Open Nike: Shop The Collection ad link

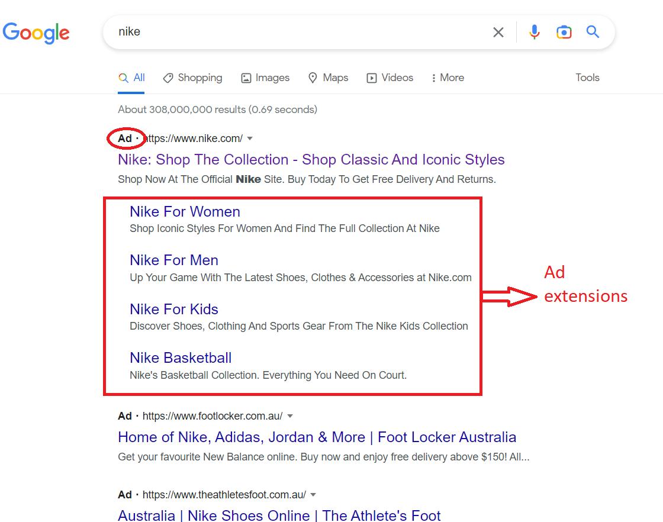pos(311,160)
